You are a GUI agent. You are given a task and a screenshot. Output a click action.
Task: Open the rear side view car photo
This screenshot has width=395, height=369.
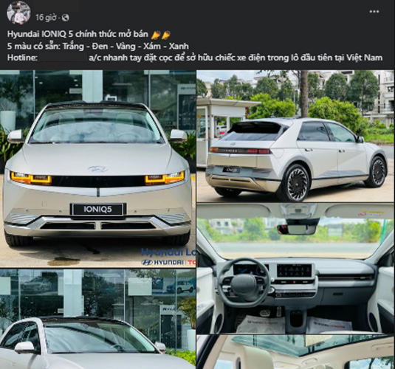coord(296,136)
